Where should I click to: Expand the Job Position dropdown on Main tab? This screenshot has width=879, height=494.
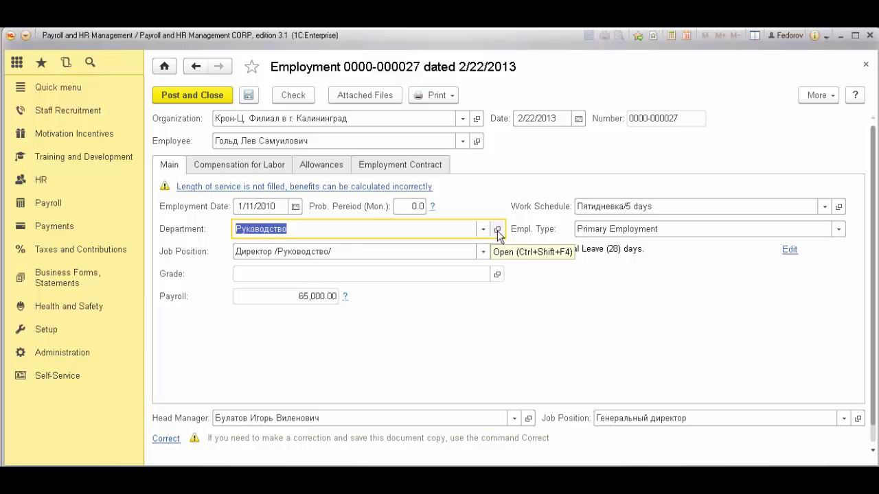click(x=483, y=252)
